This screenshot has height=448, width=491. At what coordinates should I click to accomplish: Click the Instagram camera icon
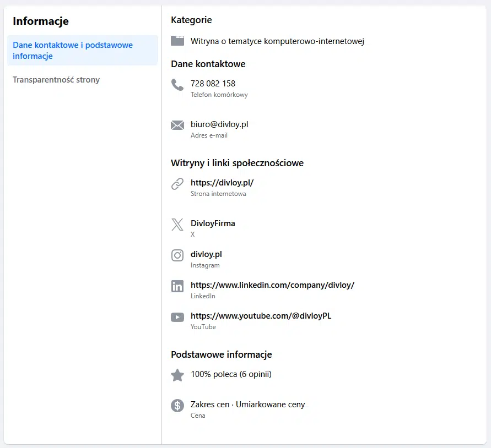pyautogui.click(x=177, y=255)
